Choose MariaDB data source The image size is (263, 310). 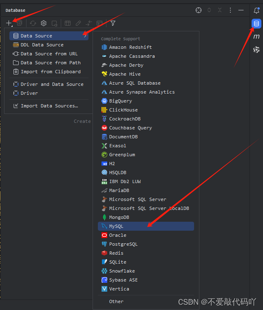click(x=146, y=190)
